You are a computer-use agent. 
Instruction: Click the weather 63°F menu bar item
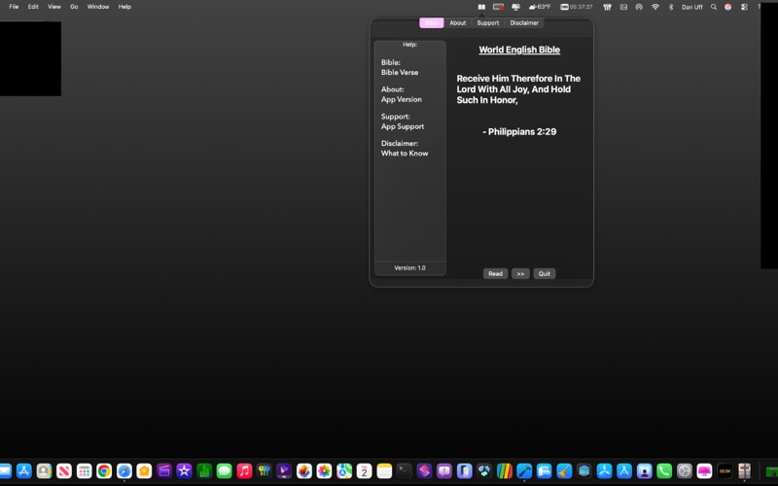540,7
